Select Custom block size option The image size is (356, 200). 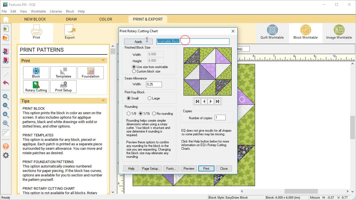(x=146, y=71)
